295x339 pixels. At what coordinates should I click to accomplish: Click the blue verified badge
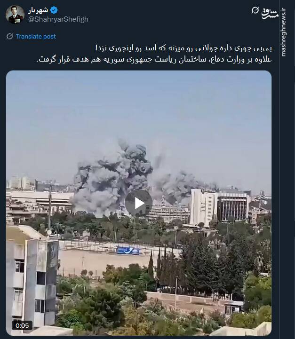tap(54, 10)
